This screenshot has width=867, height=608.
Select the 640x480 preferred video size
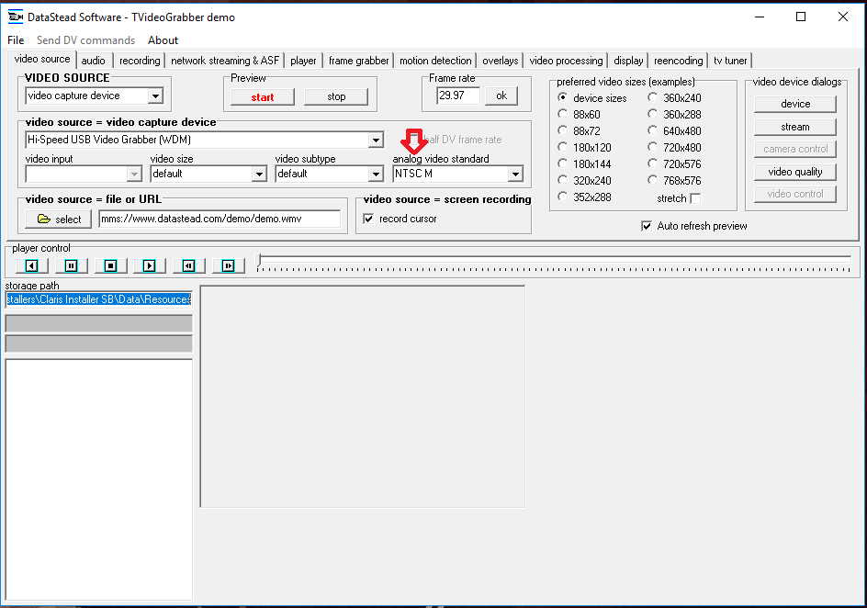click(x=653, y=131)
